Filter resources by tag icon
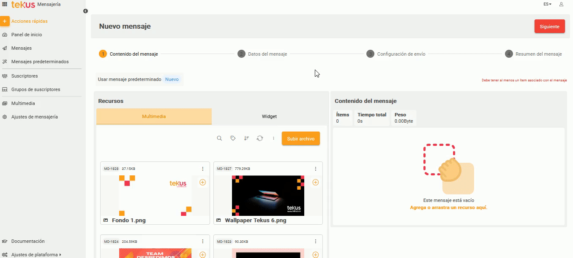 [x=233, y=138]
